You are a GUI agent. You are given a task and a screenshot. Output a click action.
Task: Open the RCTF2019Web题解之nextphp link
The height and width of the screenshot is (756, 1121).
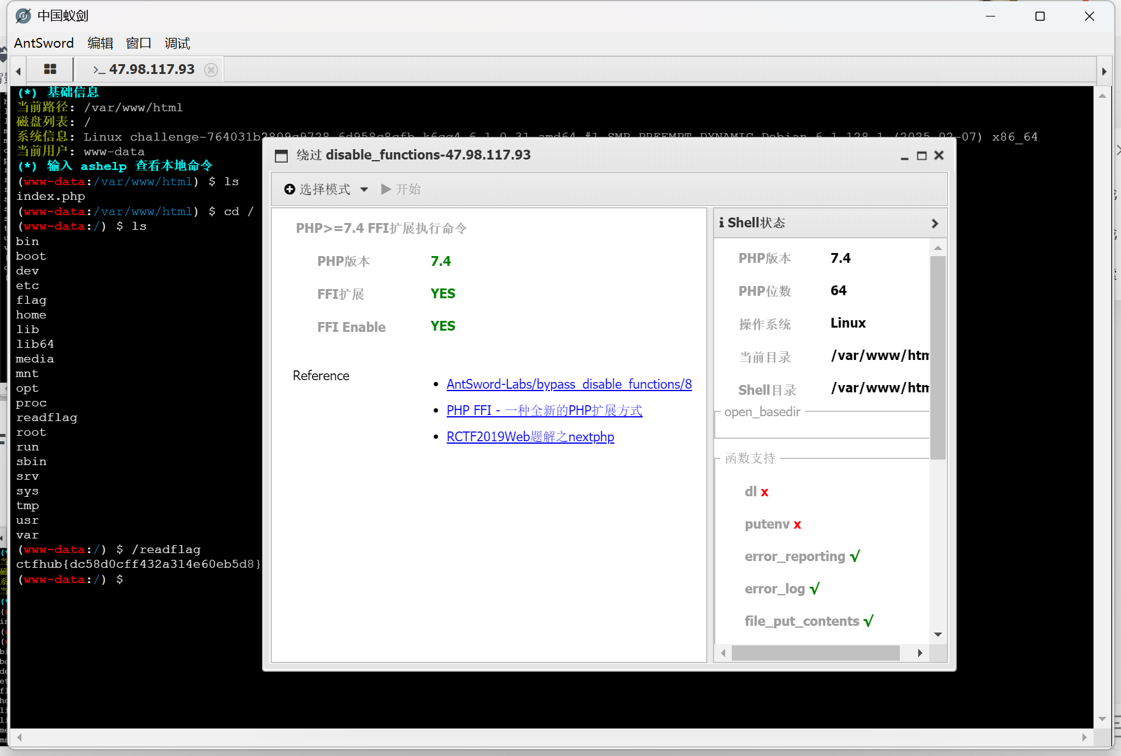(530, 436)
